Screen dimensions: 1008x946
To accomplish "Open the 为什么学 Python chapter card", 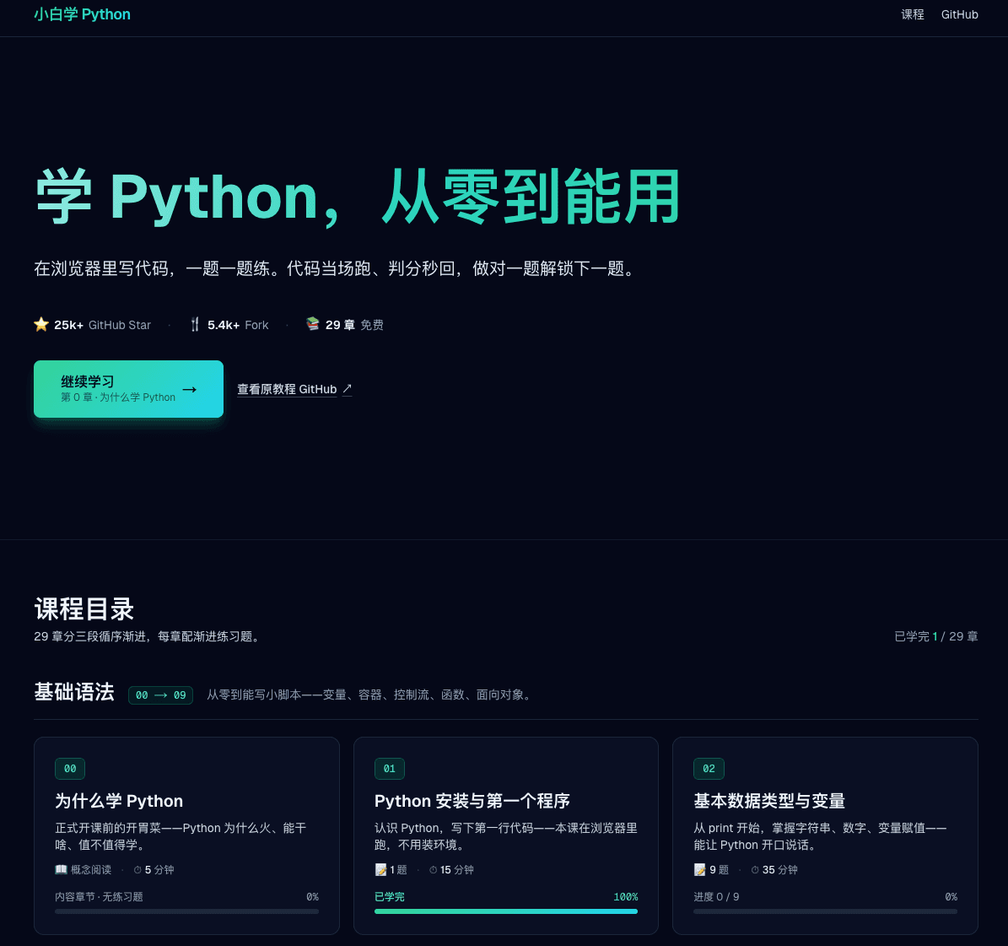I will [186, 835].
